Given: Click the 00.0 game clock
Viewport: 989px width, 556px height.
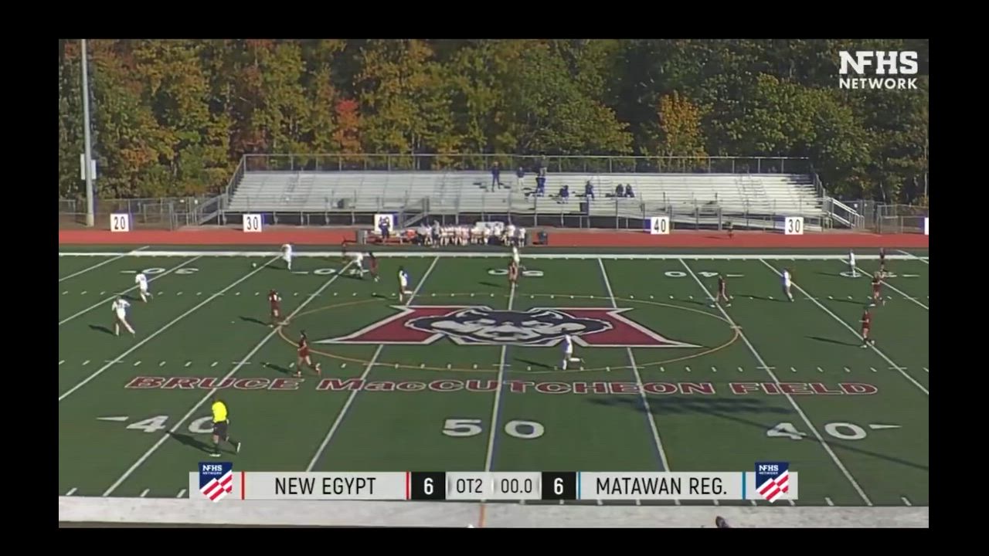Looking at the screenshot, I should click(x=516, y=486).
